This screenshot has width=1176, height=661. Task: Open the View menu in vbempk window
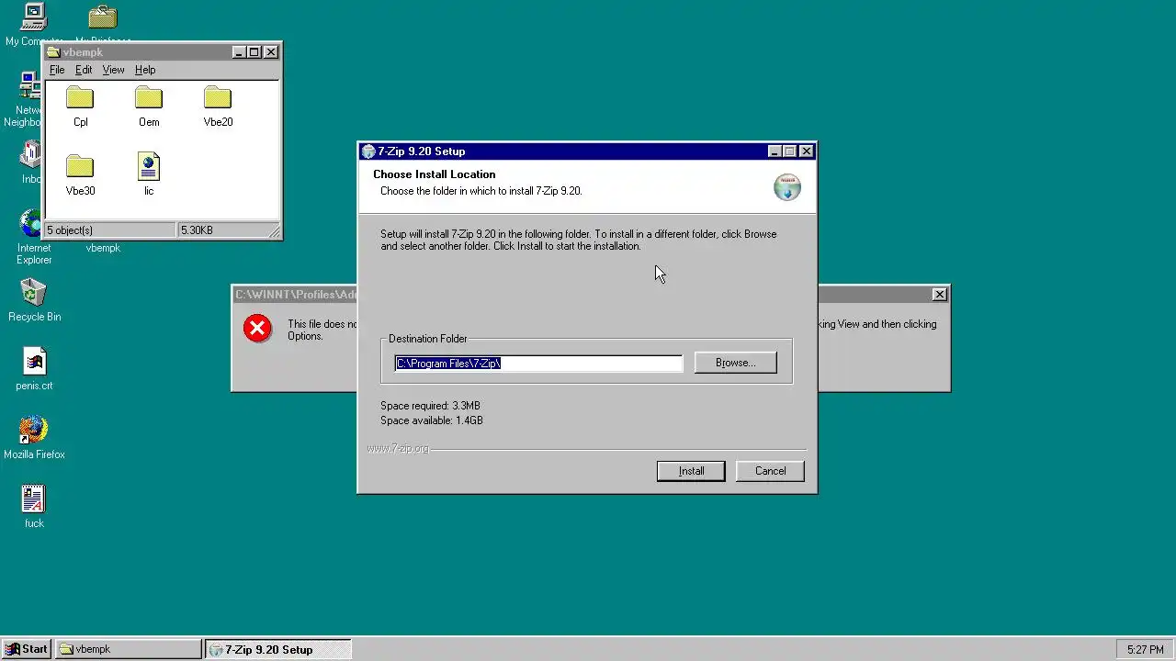113,70
